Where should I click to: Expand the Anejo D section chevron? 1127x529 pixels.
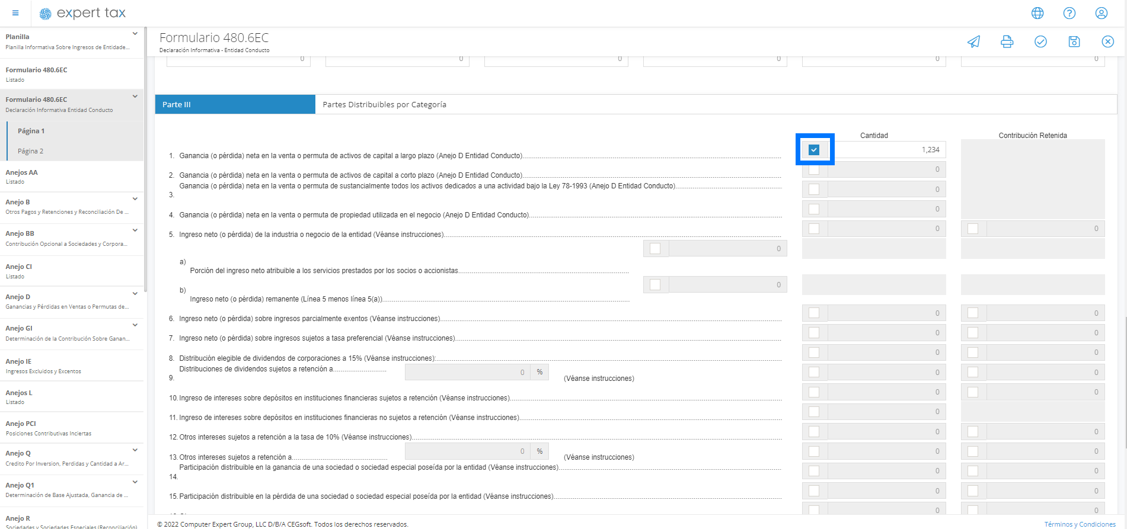135,294
